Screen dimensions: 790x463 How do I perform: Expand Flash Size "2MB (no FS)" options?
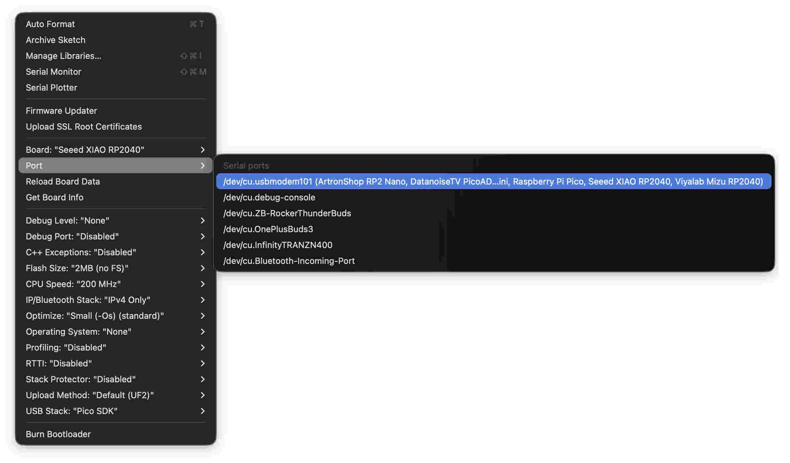pos(115,268)
